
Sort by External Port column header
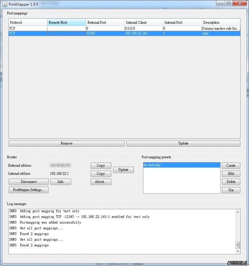(x=105, y=23)
